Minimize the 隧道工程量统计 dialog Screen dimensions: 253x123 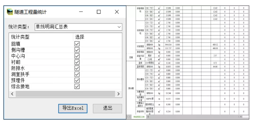tap(81, 12)
